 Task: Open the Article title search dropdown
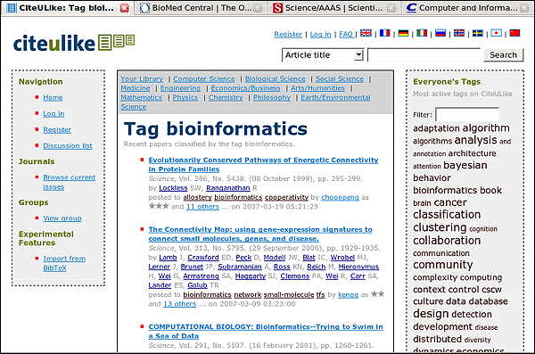click(x=323, y=55)
